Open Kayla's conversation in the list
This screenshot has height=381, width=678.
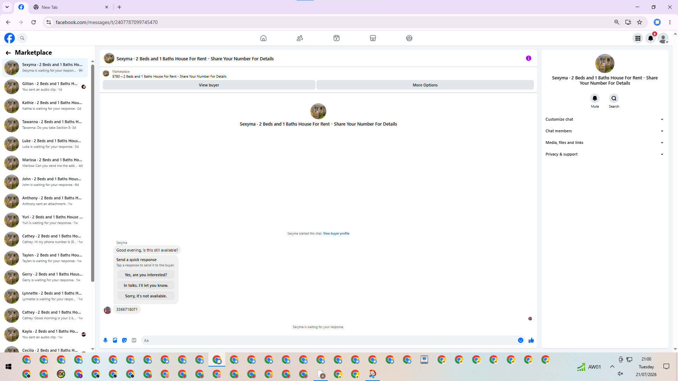pyautogui.click(x=45, y=334)
